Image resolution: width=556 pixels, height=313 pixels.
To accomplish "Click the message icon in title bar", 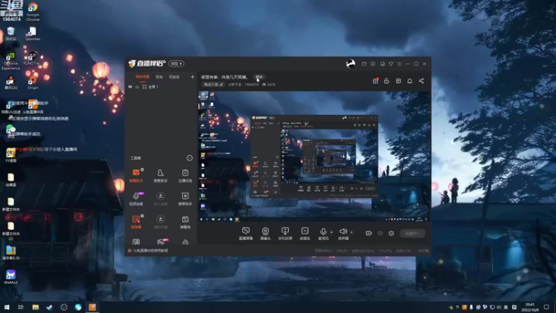I will tap(364, 64).
